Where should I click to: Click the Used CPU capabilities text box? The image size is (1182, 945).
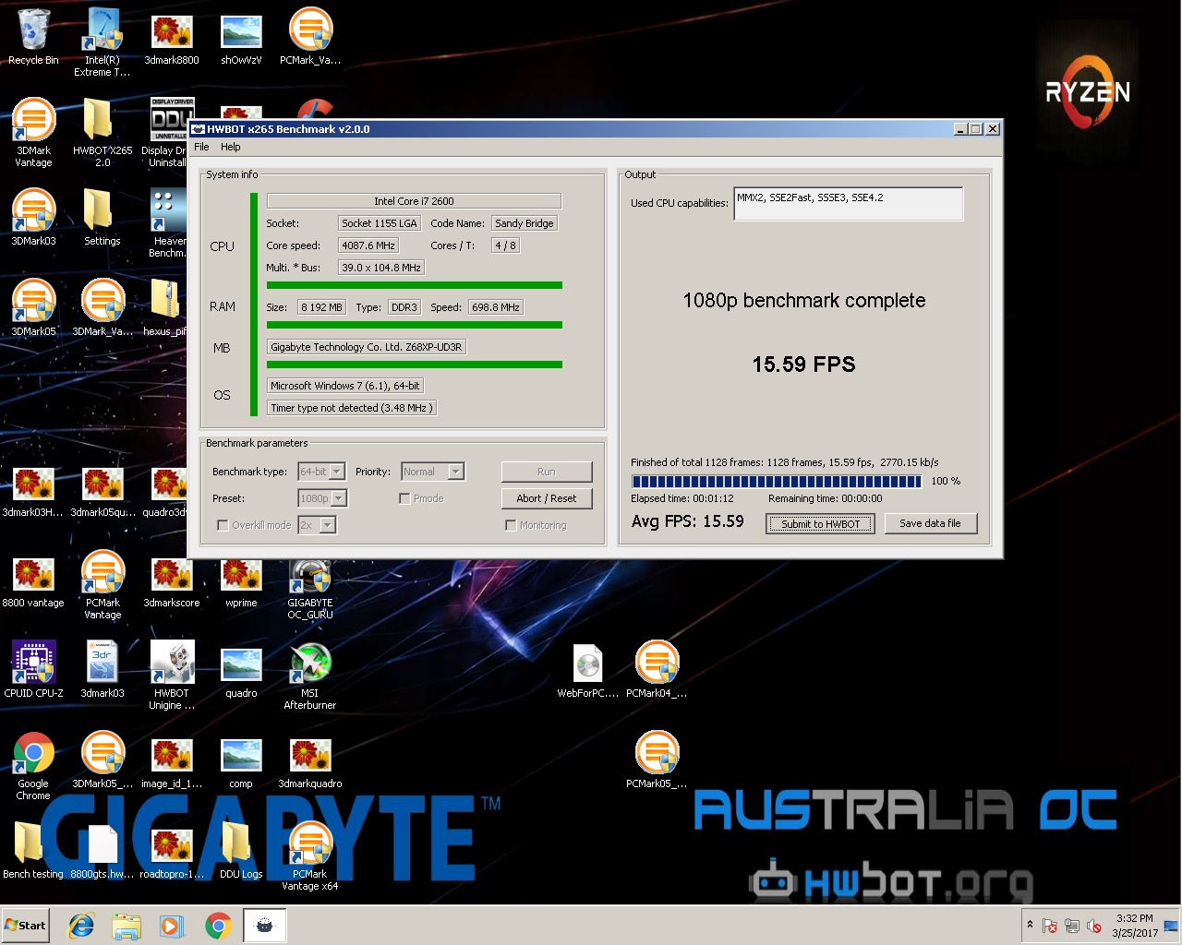[848, 204]
